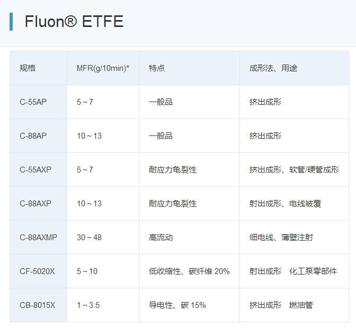
Task: Click the C-55AXP grade cell
Action: click(35, 170)
